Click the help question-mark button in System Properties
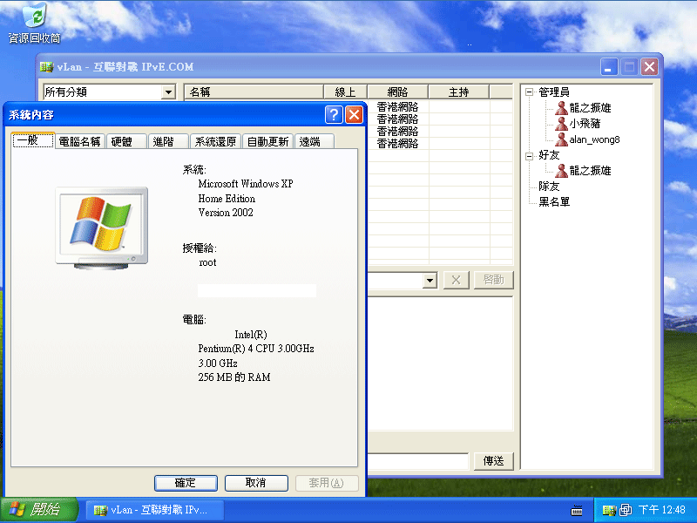This screenshot has height=523, width=697. click(334, 115)
